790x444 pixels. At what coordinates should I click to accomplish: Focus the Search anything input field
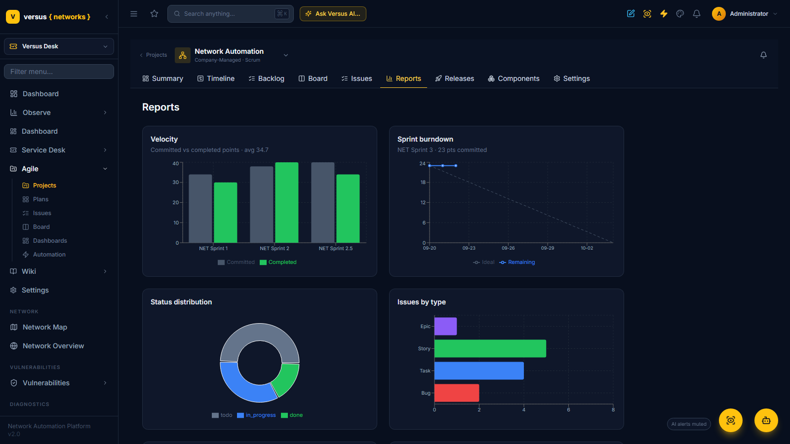click(x=231, y=14)
